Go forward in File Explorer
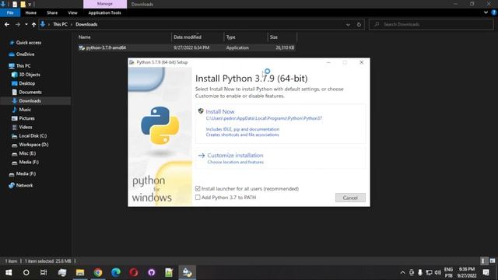The height and width of the screenshot is (280, 498). pos(18,24)
